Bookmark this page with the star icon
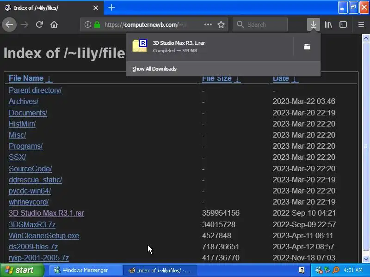370x277 pixels. [221, 24]
